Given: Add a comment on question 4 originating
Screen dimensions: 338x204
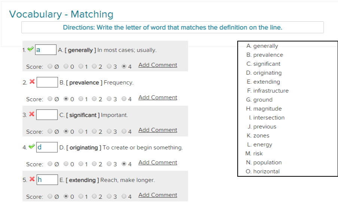Looking at the screenshot, I should (158, 163).
